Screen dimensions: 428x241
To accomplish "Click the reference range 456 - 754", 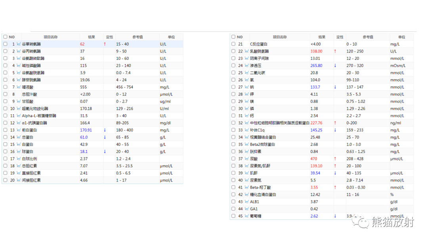I will (x=124, y=87).
